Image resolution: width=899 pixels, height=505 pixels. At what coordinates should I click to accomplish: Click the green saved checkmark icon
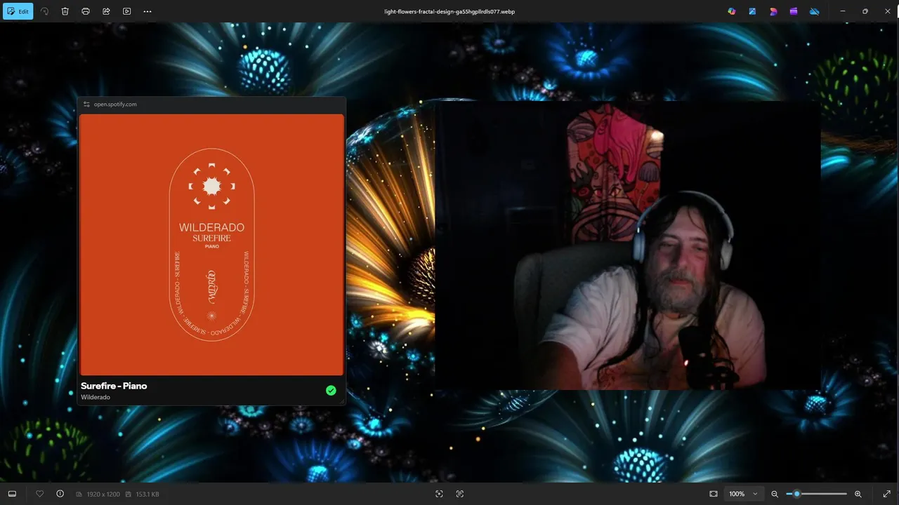(331, 391)
